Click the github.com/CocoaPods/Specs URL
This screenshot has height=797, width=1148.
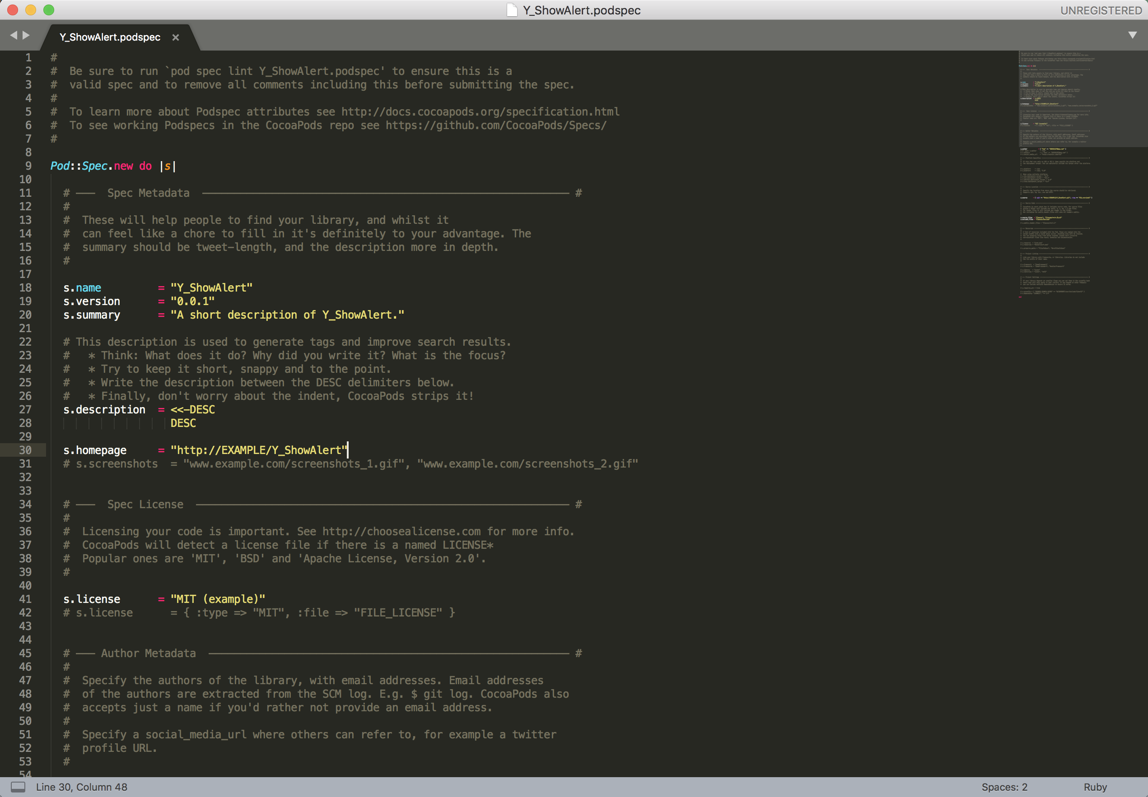point(495,125)
